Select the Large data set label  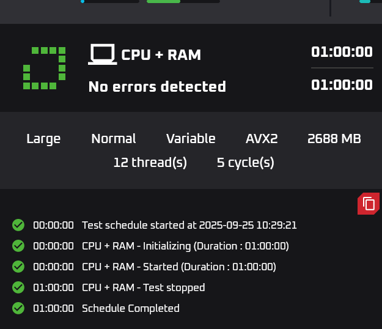pyautogui.click(x=43, y=139)
